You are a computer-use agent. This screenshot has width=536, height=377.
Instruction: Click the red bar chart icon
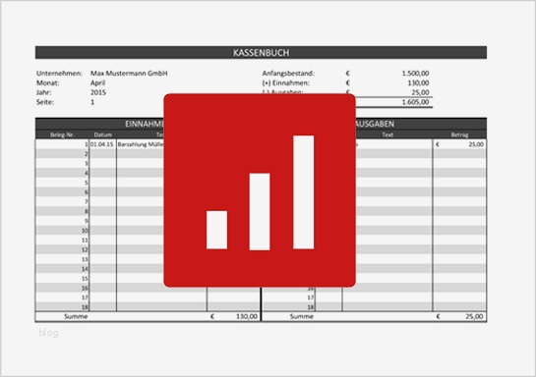point(260,190)
